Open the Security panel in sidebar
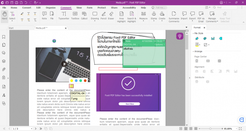246x131 pixels. [4, 78]
